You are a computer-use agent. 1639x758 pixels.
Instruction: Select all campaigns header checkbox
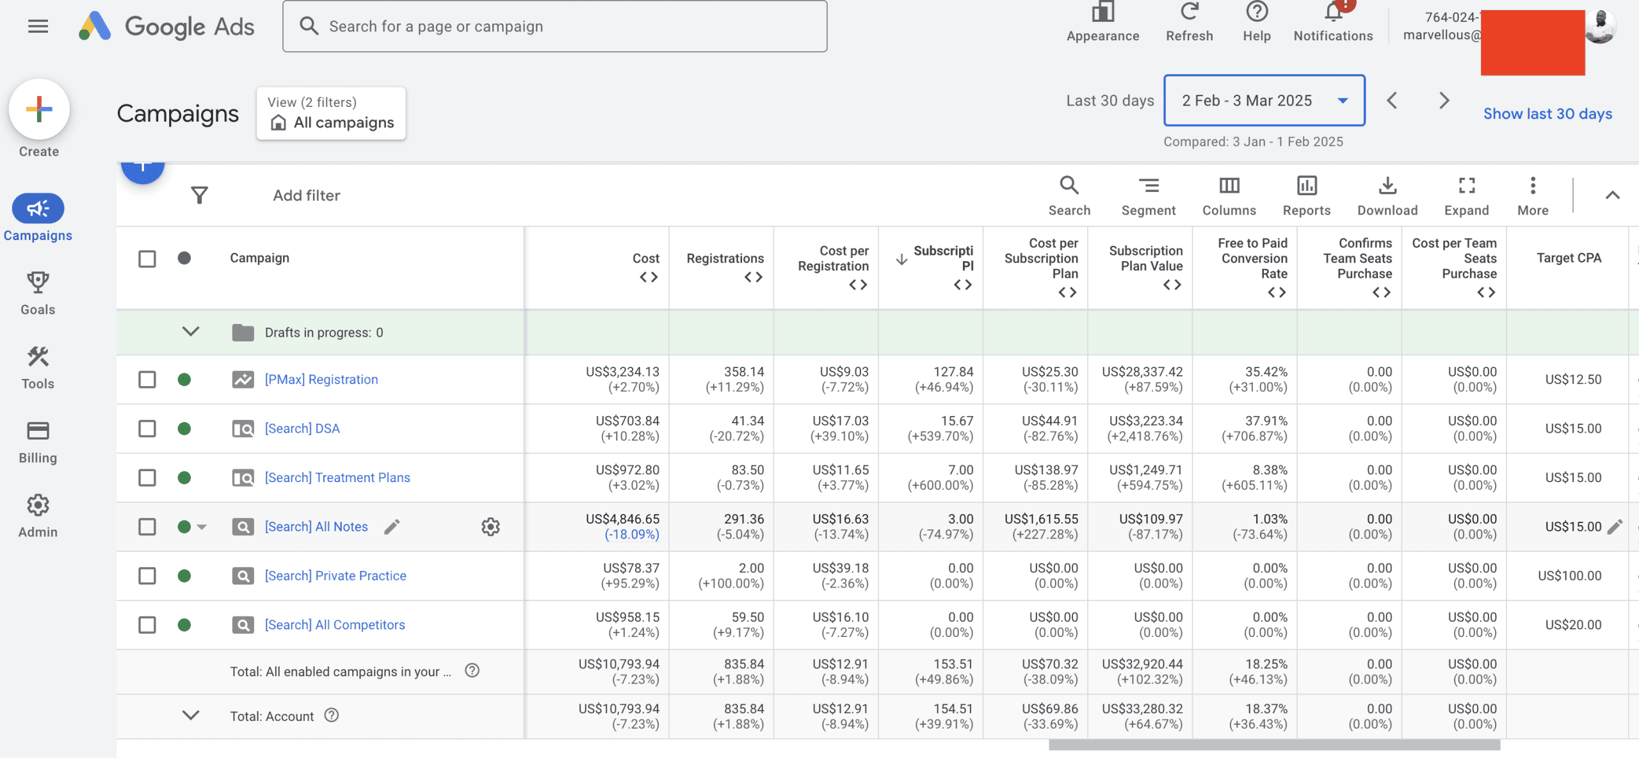pyautogui.click(x=147, y=259)
